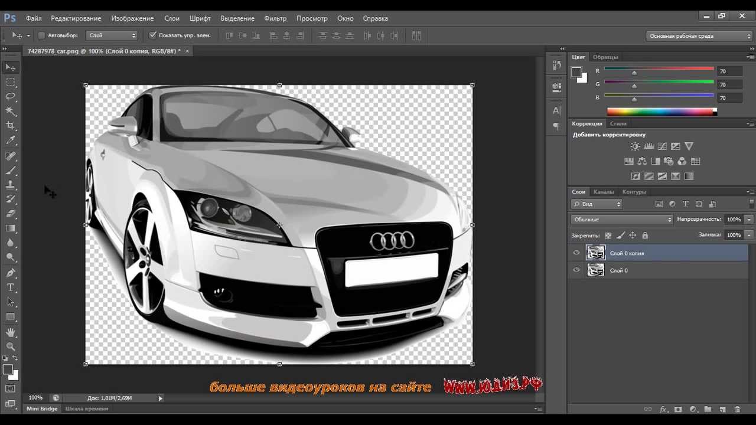756x425 pixels.
Task: Select the Horizontal Type tool
Action: tap(11, 287)
